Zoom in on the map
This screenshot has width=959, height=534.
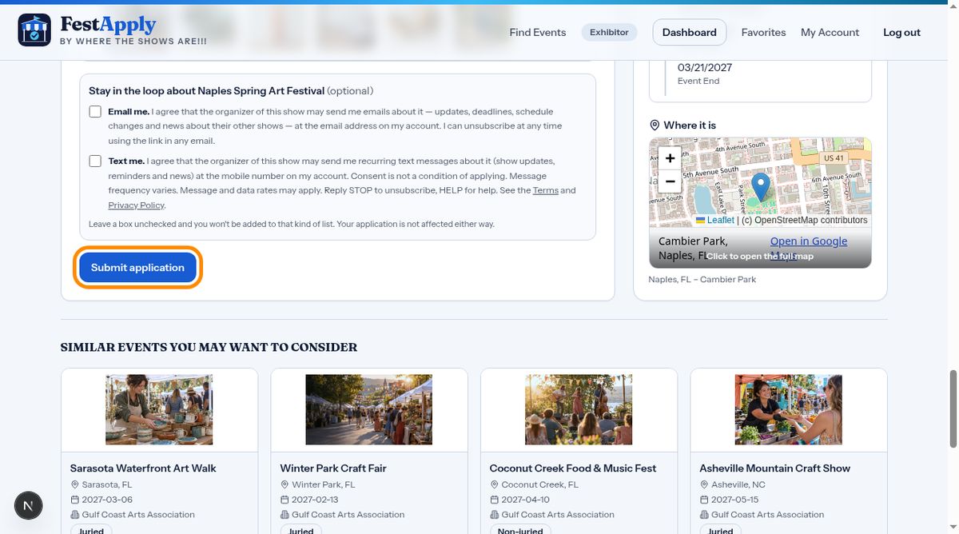point(670,157)
